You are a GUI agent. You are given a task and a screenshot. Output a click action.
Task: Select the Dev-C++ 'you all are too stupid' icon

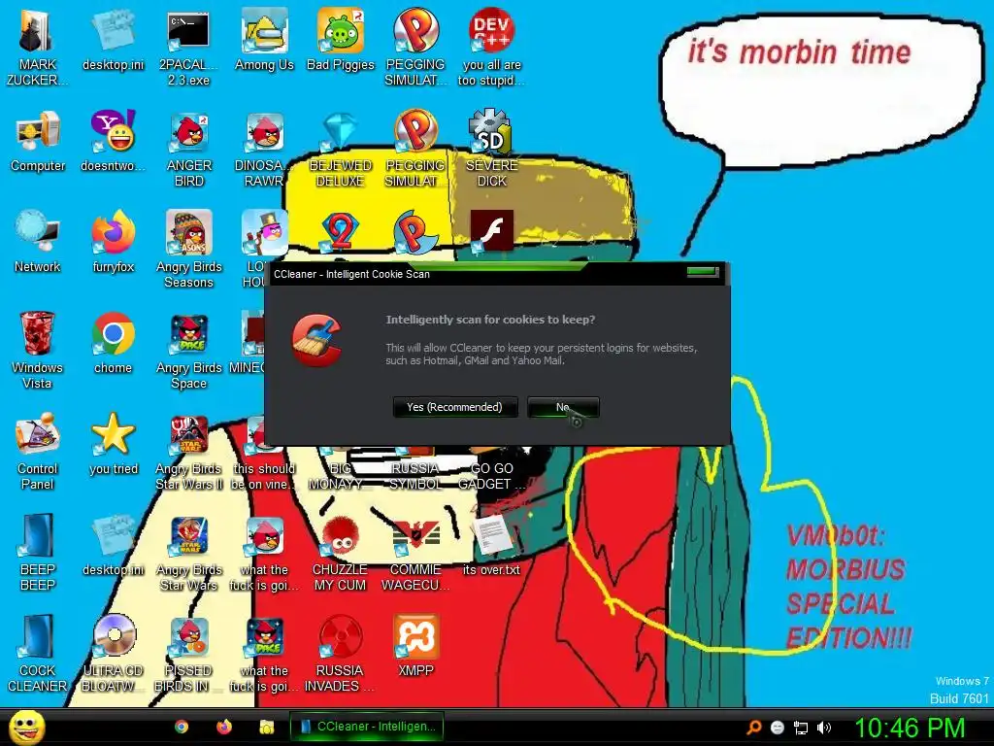[491, 49]
